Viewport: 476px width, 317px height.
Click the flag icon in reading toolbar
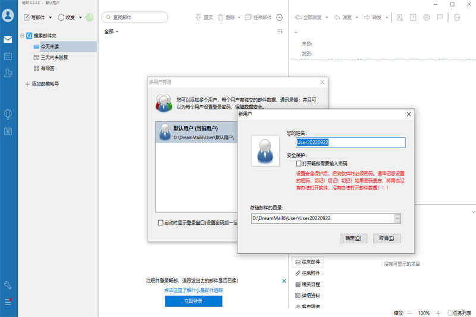coord(440,18)
